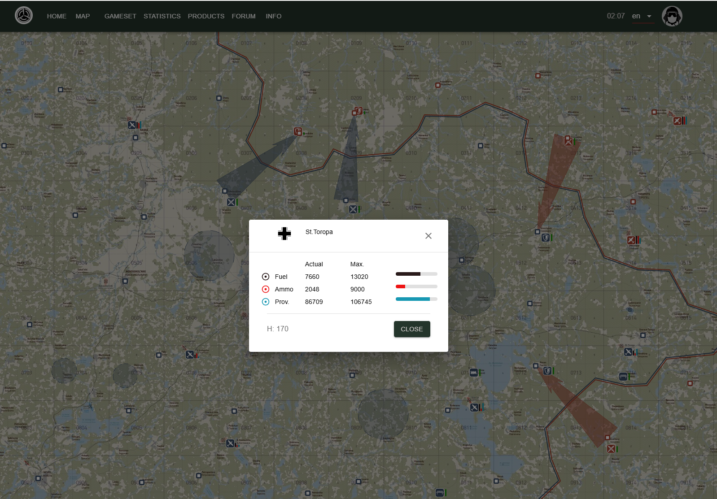This screenshot has width=717, height=499.
Task: Click the site logo in the navbar
Action: click(x=24, y=16)
